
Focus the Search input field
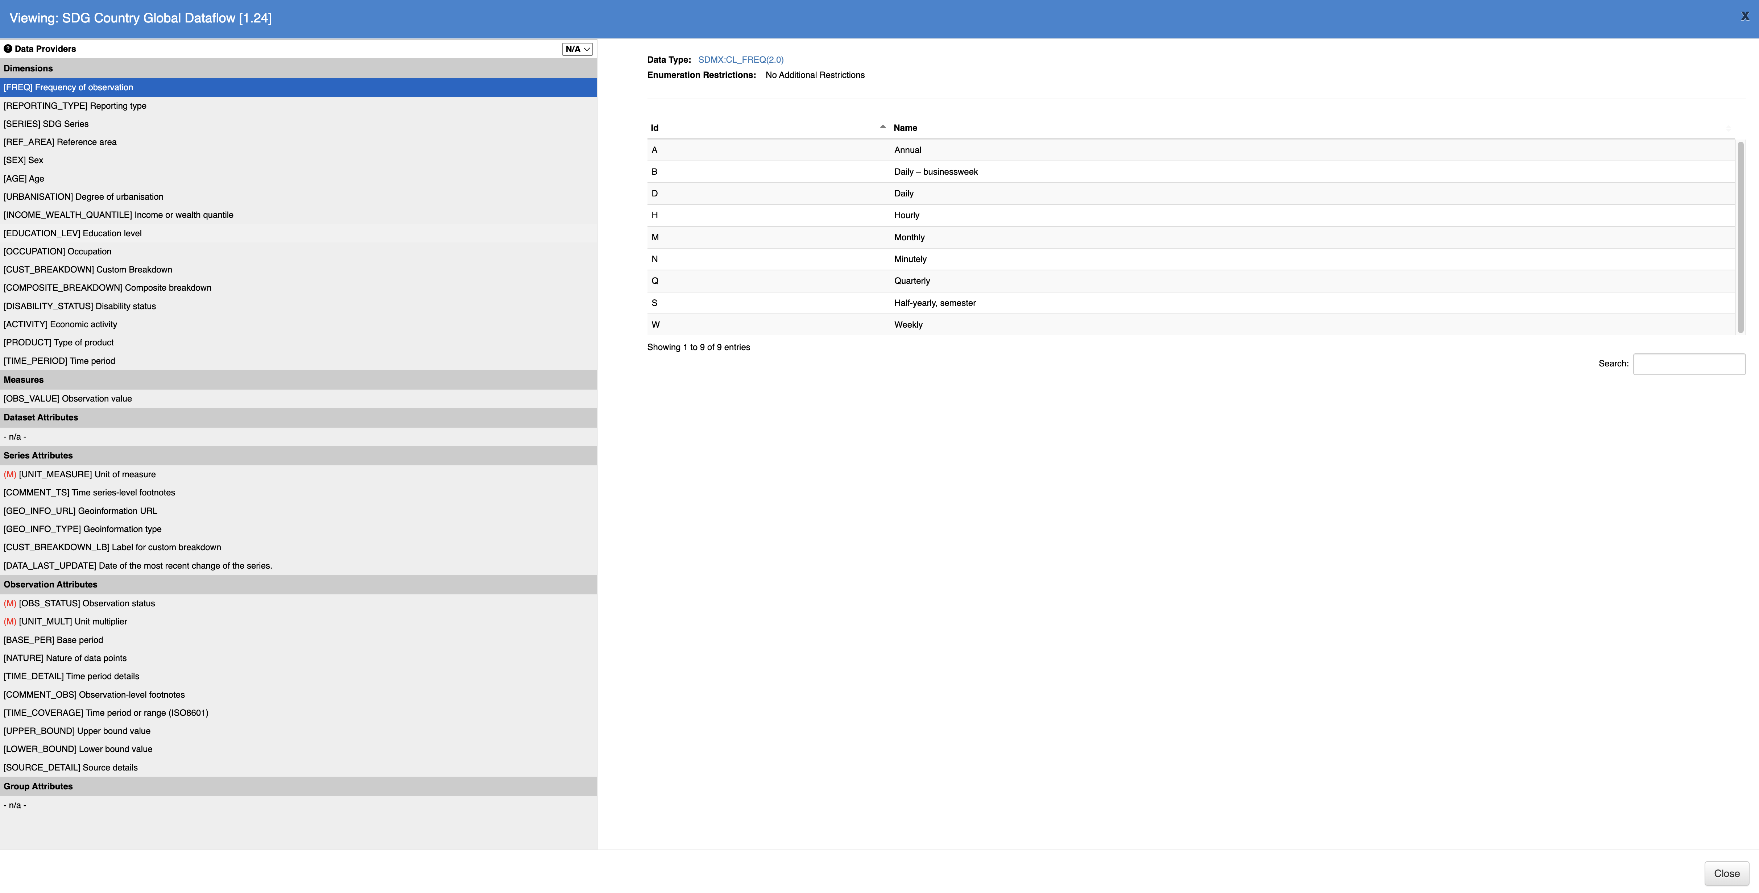click(x=1689, y=364)
